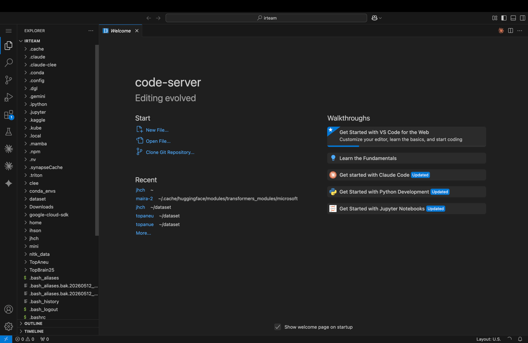The image size is (528, 343).
Task: Expand the TIMELINE section
Action: pos(58,331)
